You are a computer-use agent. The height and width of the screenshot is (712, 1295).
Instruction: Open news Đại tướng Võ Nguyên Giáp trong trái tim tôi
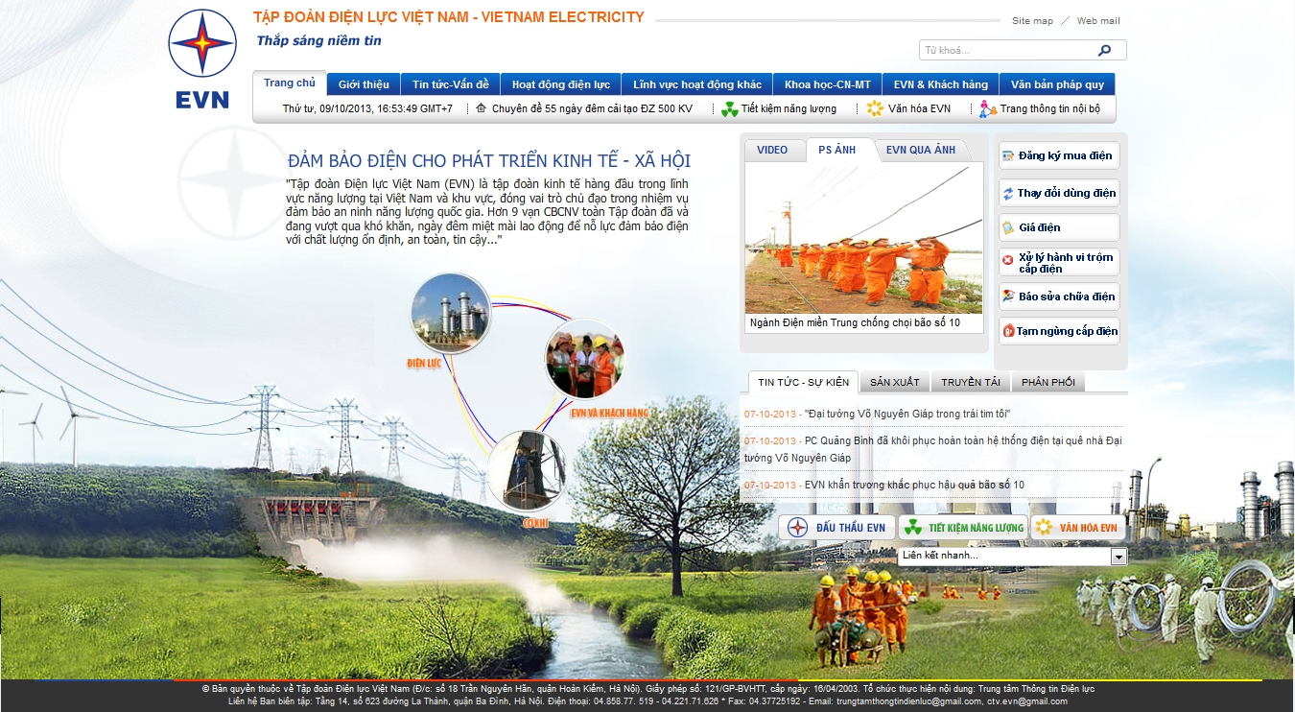907,414
